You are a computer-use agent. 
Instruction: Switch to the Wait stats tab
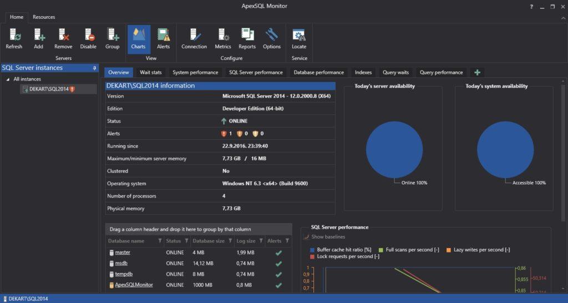tap(151, 73)
